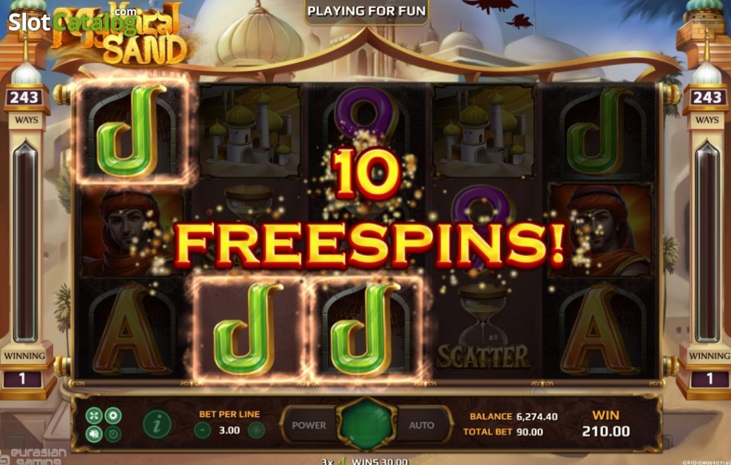Click the highlighted top-left green J symbol
This screenshot has height=465, width=731.
point(130,132)
